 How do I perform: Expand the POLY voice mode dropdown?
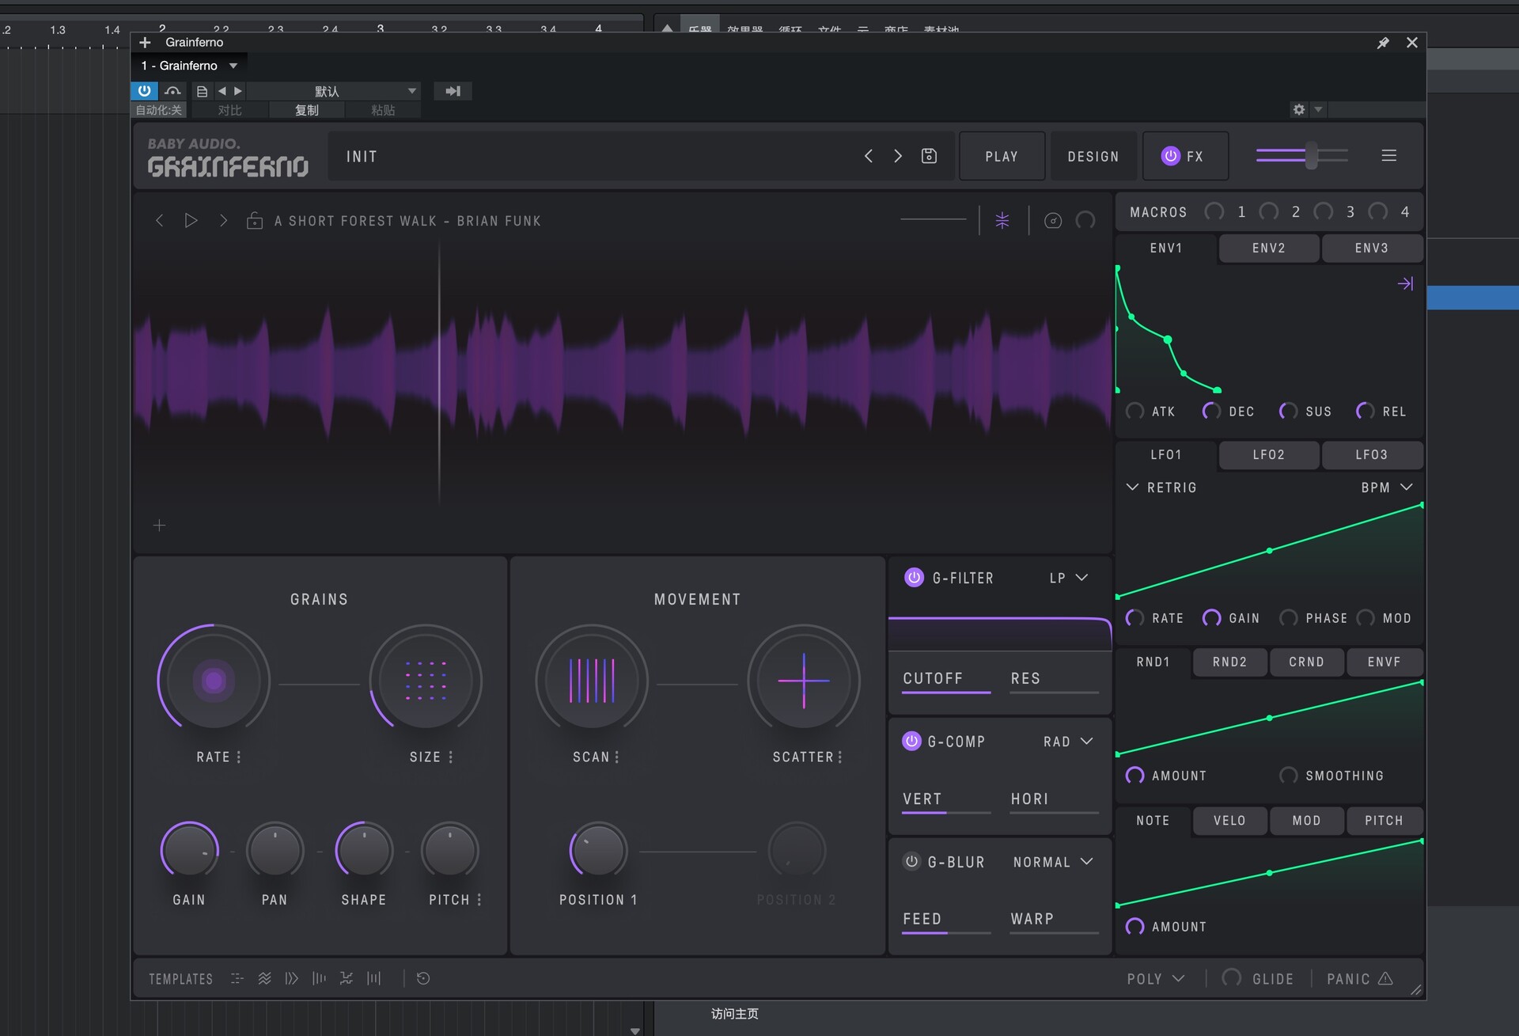pos(1155,979)
